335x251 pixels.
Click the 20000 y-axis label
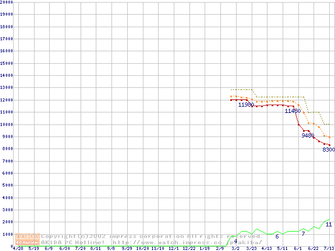[x=6, y=2]
